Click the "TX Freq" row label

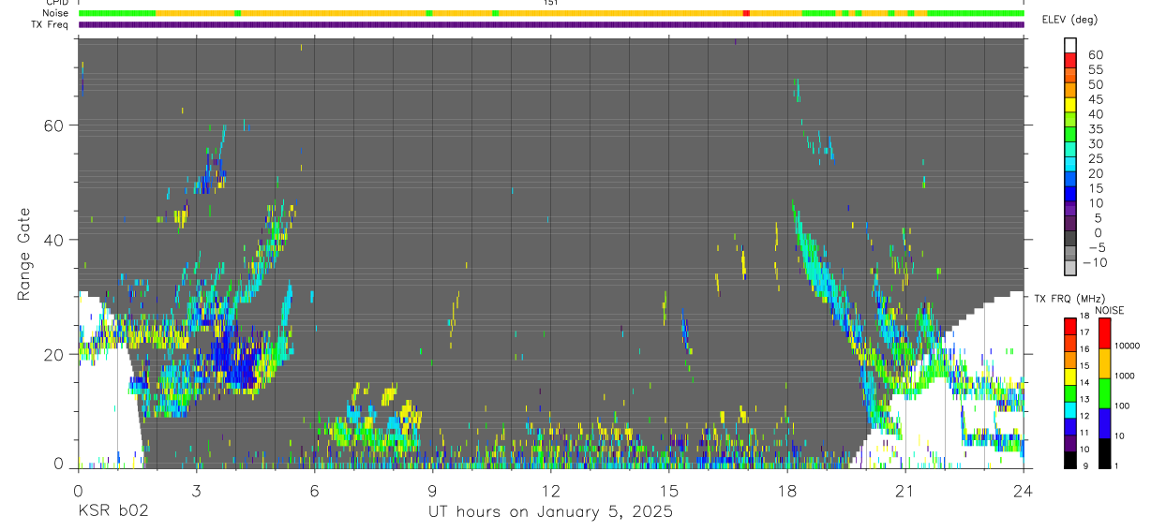[52, 24]
